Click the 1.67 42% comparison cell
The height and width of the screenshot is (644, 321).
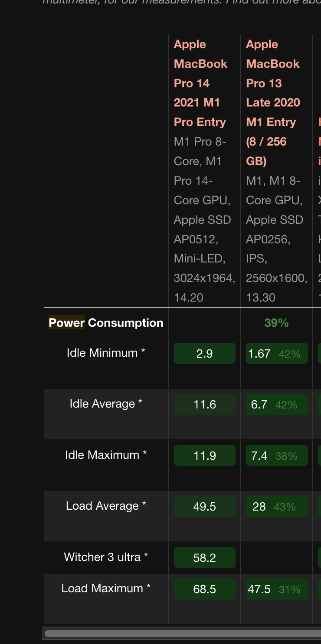click(276, 353)
